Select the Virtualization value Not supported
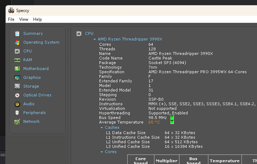The height and width of the screenshot is (164, 257). [163, 108]
